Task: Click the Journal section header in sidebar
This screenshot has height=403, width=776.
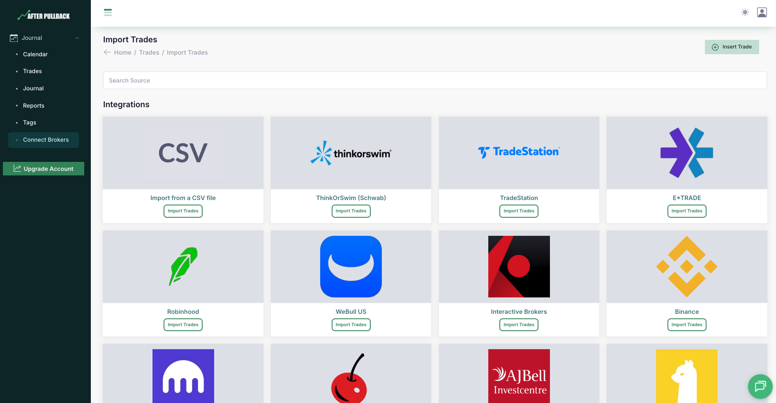Action: point(44,38)
